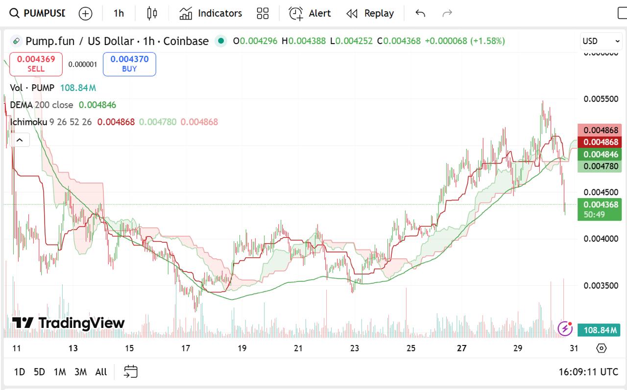
Task: Open the USD currency dropdown
Action: coord(601,41)
